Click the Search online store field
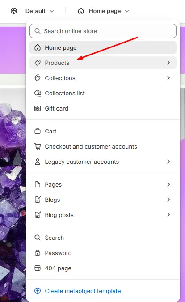Image resolution: width=185 pixels, height=302 pixels. 103,31
